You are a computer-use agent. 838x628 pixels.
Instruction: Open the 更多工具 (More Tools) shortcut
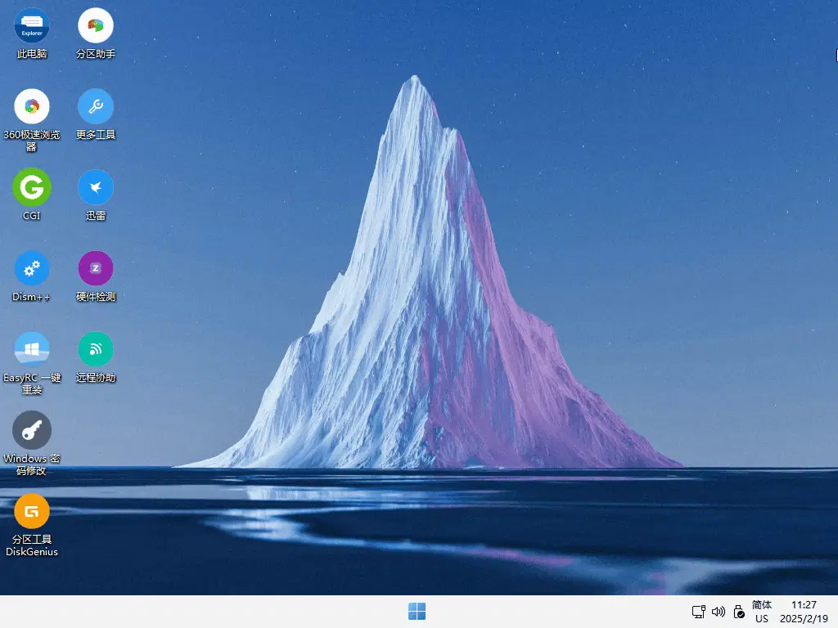click(x=95, y=106)
